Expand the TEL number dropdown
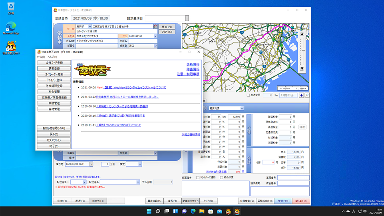Screen dimensions: 384x216 point(155,36)
